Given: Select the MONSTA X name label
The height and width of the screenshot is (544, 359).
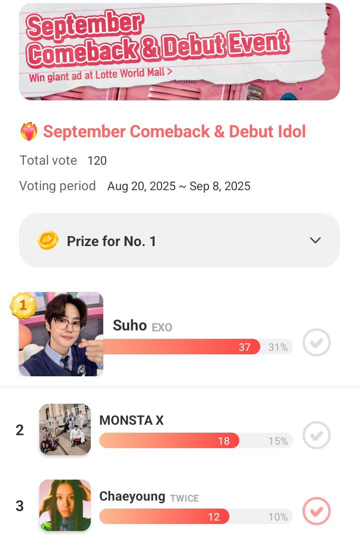Looking at the screenshot, I should coord(131,420).
